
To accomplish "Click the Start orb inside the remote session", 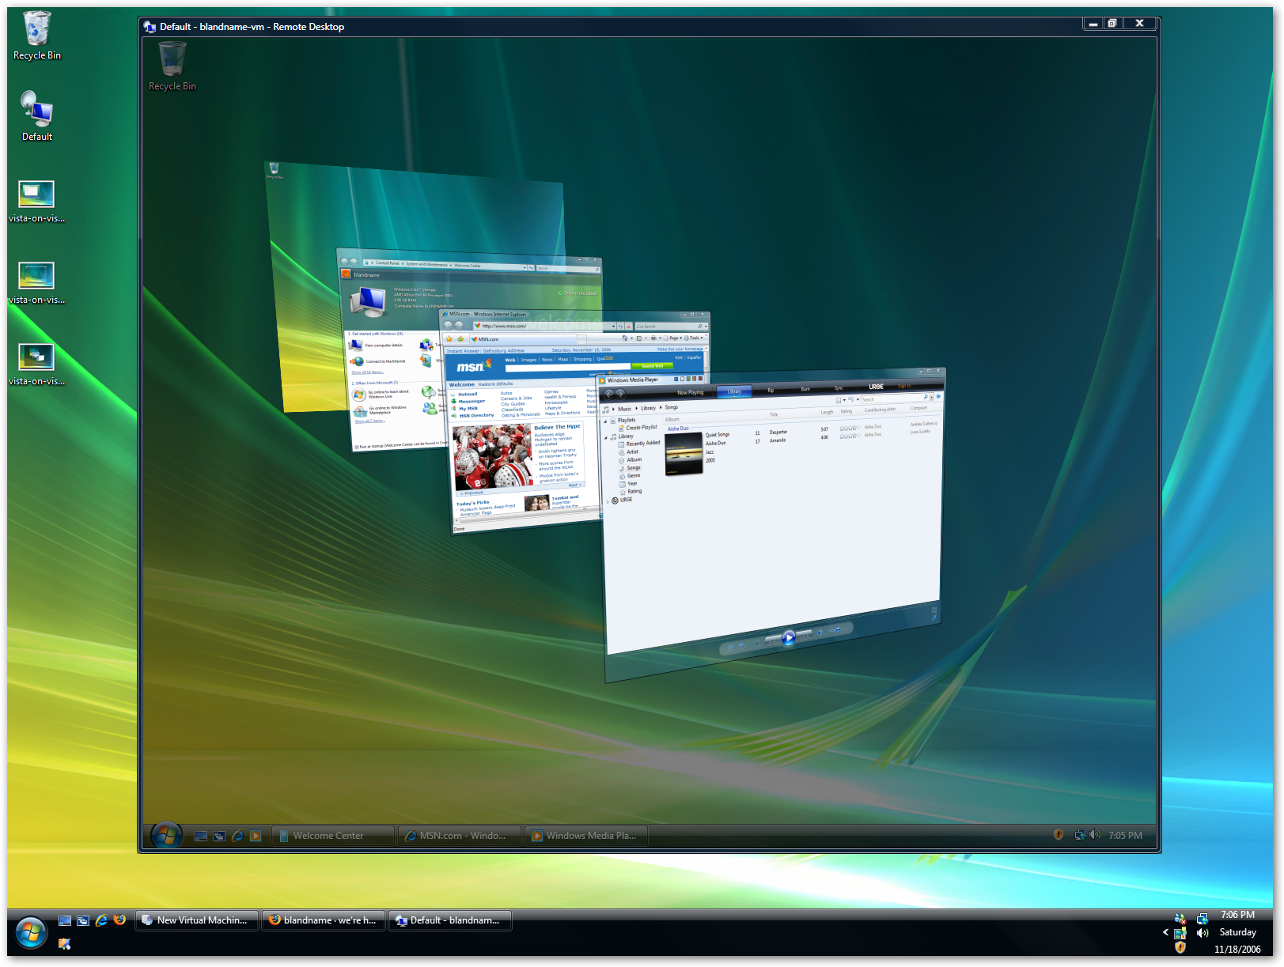I will (x=167, y=835).
